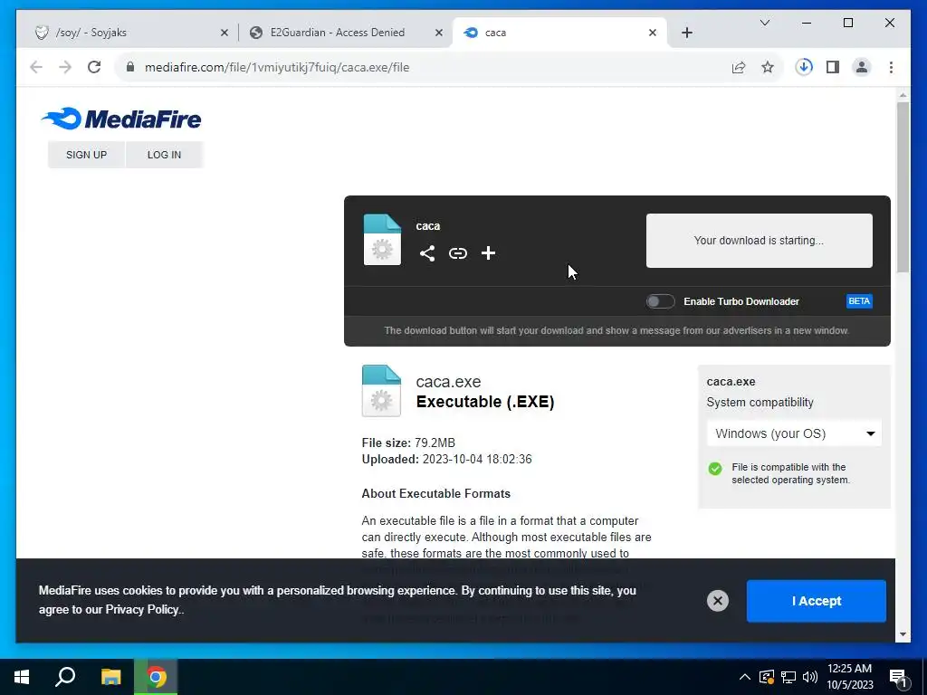
Task: Click the File size: 79.2MB text
Action: point(408,443)
